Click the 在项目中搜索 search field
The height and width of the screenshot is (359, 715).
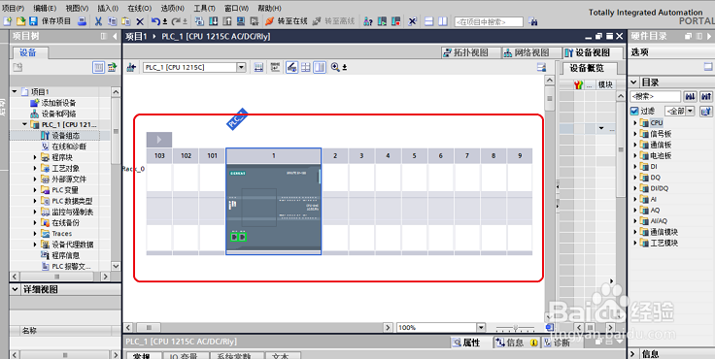489,21
